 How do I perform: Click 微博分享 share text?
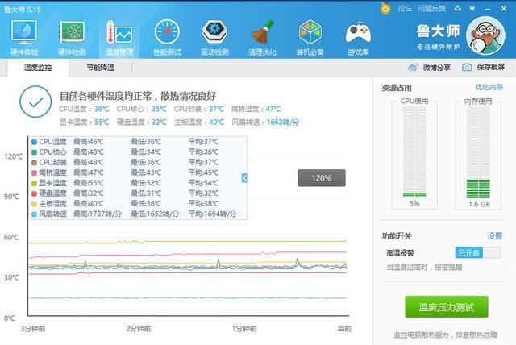click(437, 68)
